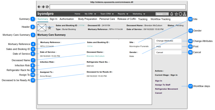Click refrigerator rack number 000123

[90, 66]
